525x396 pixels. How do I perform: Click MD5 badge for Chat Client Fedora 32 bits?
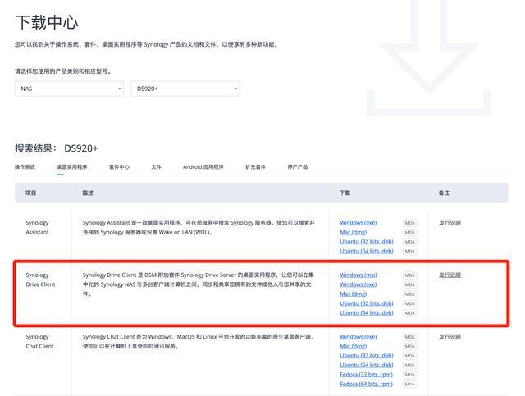click(410, 375)
